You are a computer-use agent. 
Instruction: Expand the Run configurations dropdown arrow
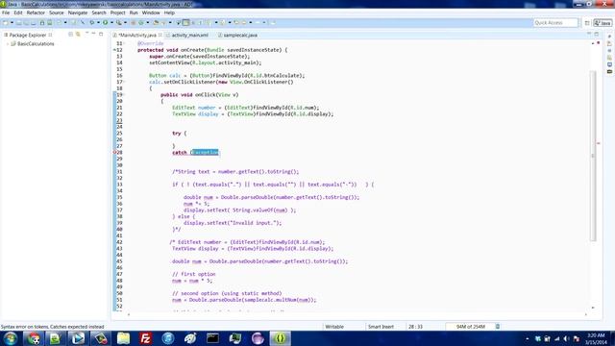tap(111, 23)
